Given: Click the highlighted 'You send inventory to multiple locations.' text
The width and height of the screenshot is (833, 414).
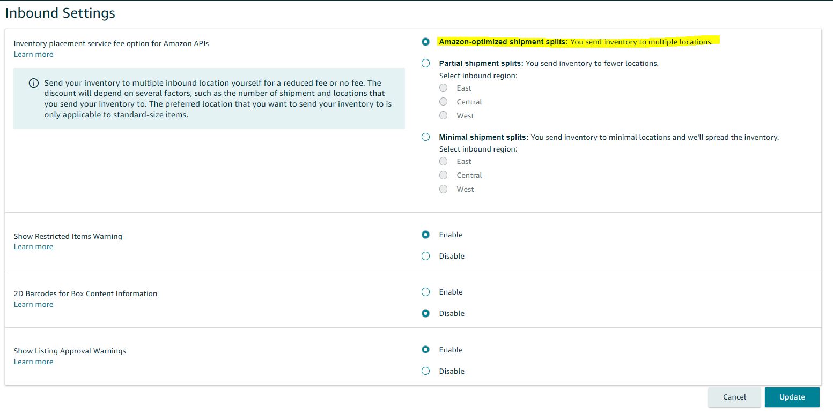Looking at the screenshot, I should tap(642, 42).
